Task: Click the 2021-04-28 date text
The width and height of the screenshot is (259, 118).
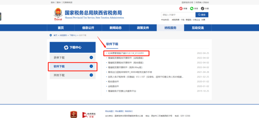Action: coord(203,72)
